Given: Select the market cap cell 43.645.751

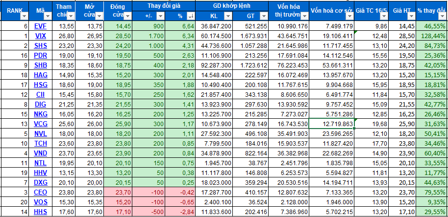Looking at the screenshot, I should (x=289, y=36).
